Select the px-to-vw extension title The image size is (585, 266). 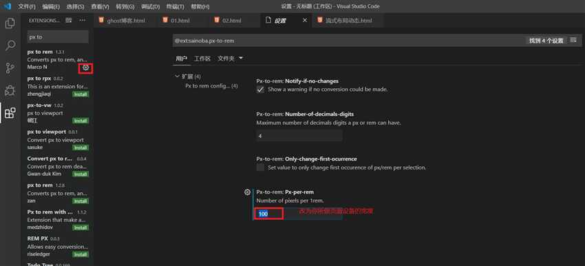click(x=39, y=105)
